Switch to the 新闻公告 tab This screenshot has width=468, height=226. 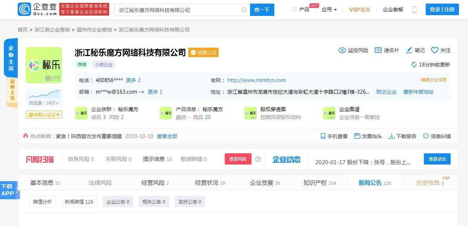click(375, 183)
